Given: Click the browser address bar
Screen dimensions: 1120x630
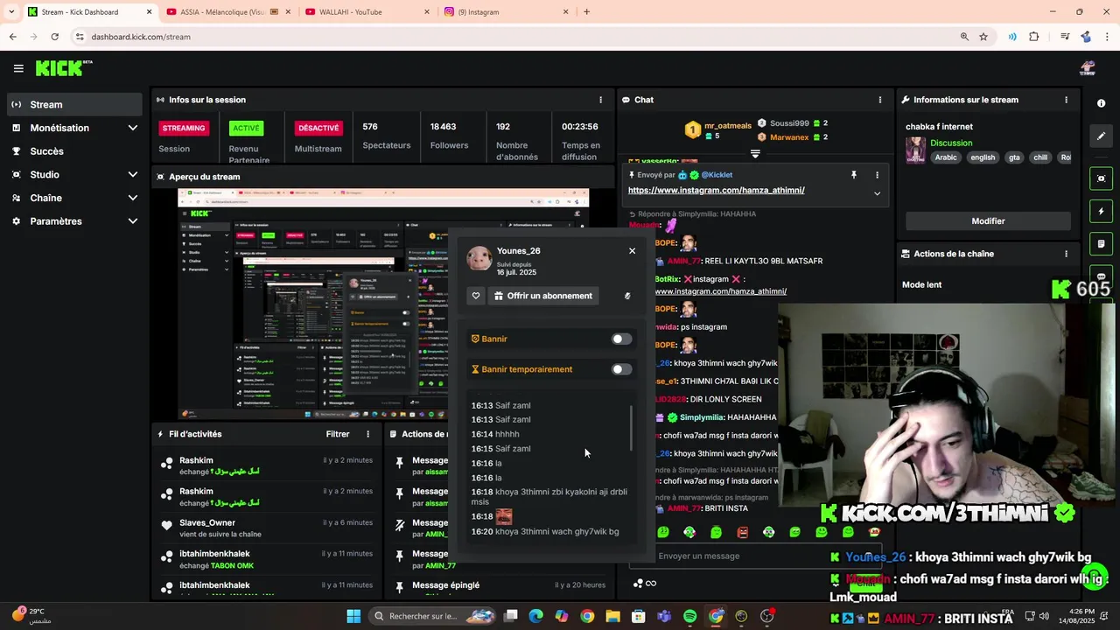Looking at the screenshot, I should (516, 37).
